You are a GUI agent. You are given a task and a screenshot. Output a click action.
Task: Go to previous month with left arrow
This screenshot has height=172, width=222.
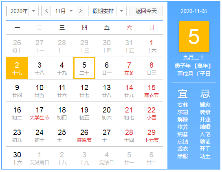tap(46, 11)
